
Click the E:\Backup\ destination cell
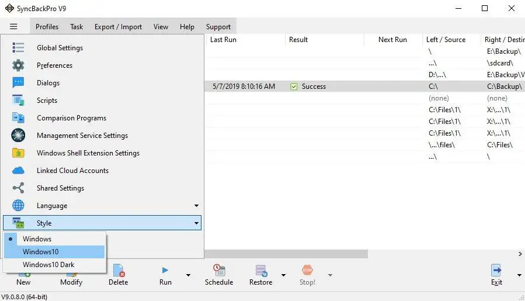504,51
